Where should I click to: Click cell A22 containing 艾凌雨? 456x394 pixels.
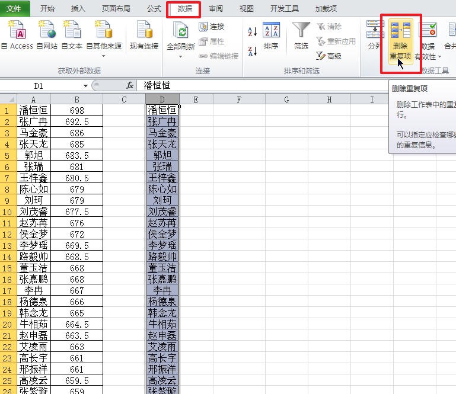[x=34, y=347]
